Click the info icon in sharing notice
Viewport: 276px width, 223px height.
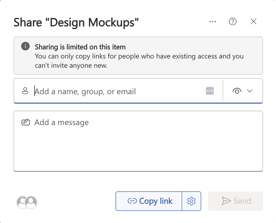point(25,46)
